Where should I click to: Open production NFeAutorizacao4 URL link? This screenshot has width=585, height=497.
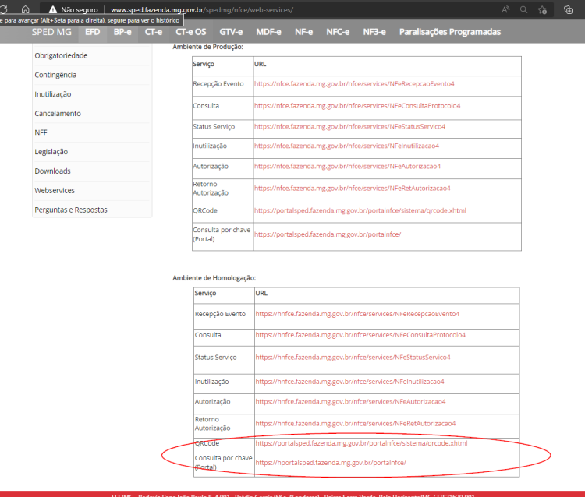click(x=347, y=166)
